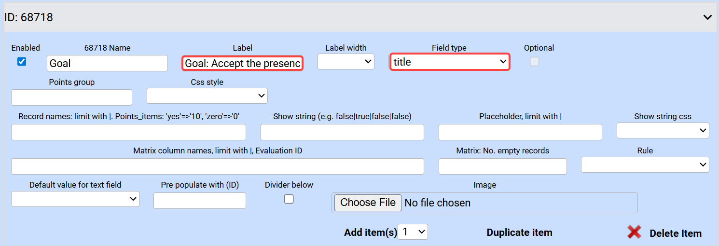719x246 pixels.
Task: Click the Delete Item link
Action: [x=675, y=233]
